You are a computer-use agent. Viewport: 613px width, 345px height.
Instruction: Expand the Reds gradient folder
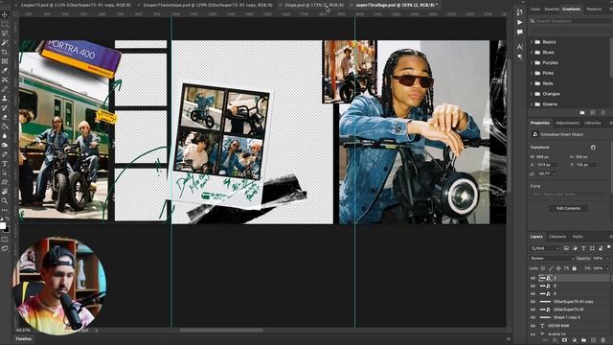(532, 83)
